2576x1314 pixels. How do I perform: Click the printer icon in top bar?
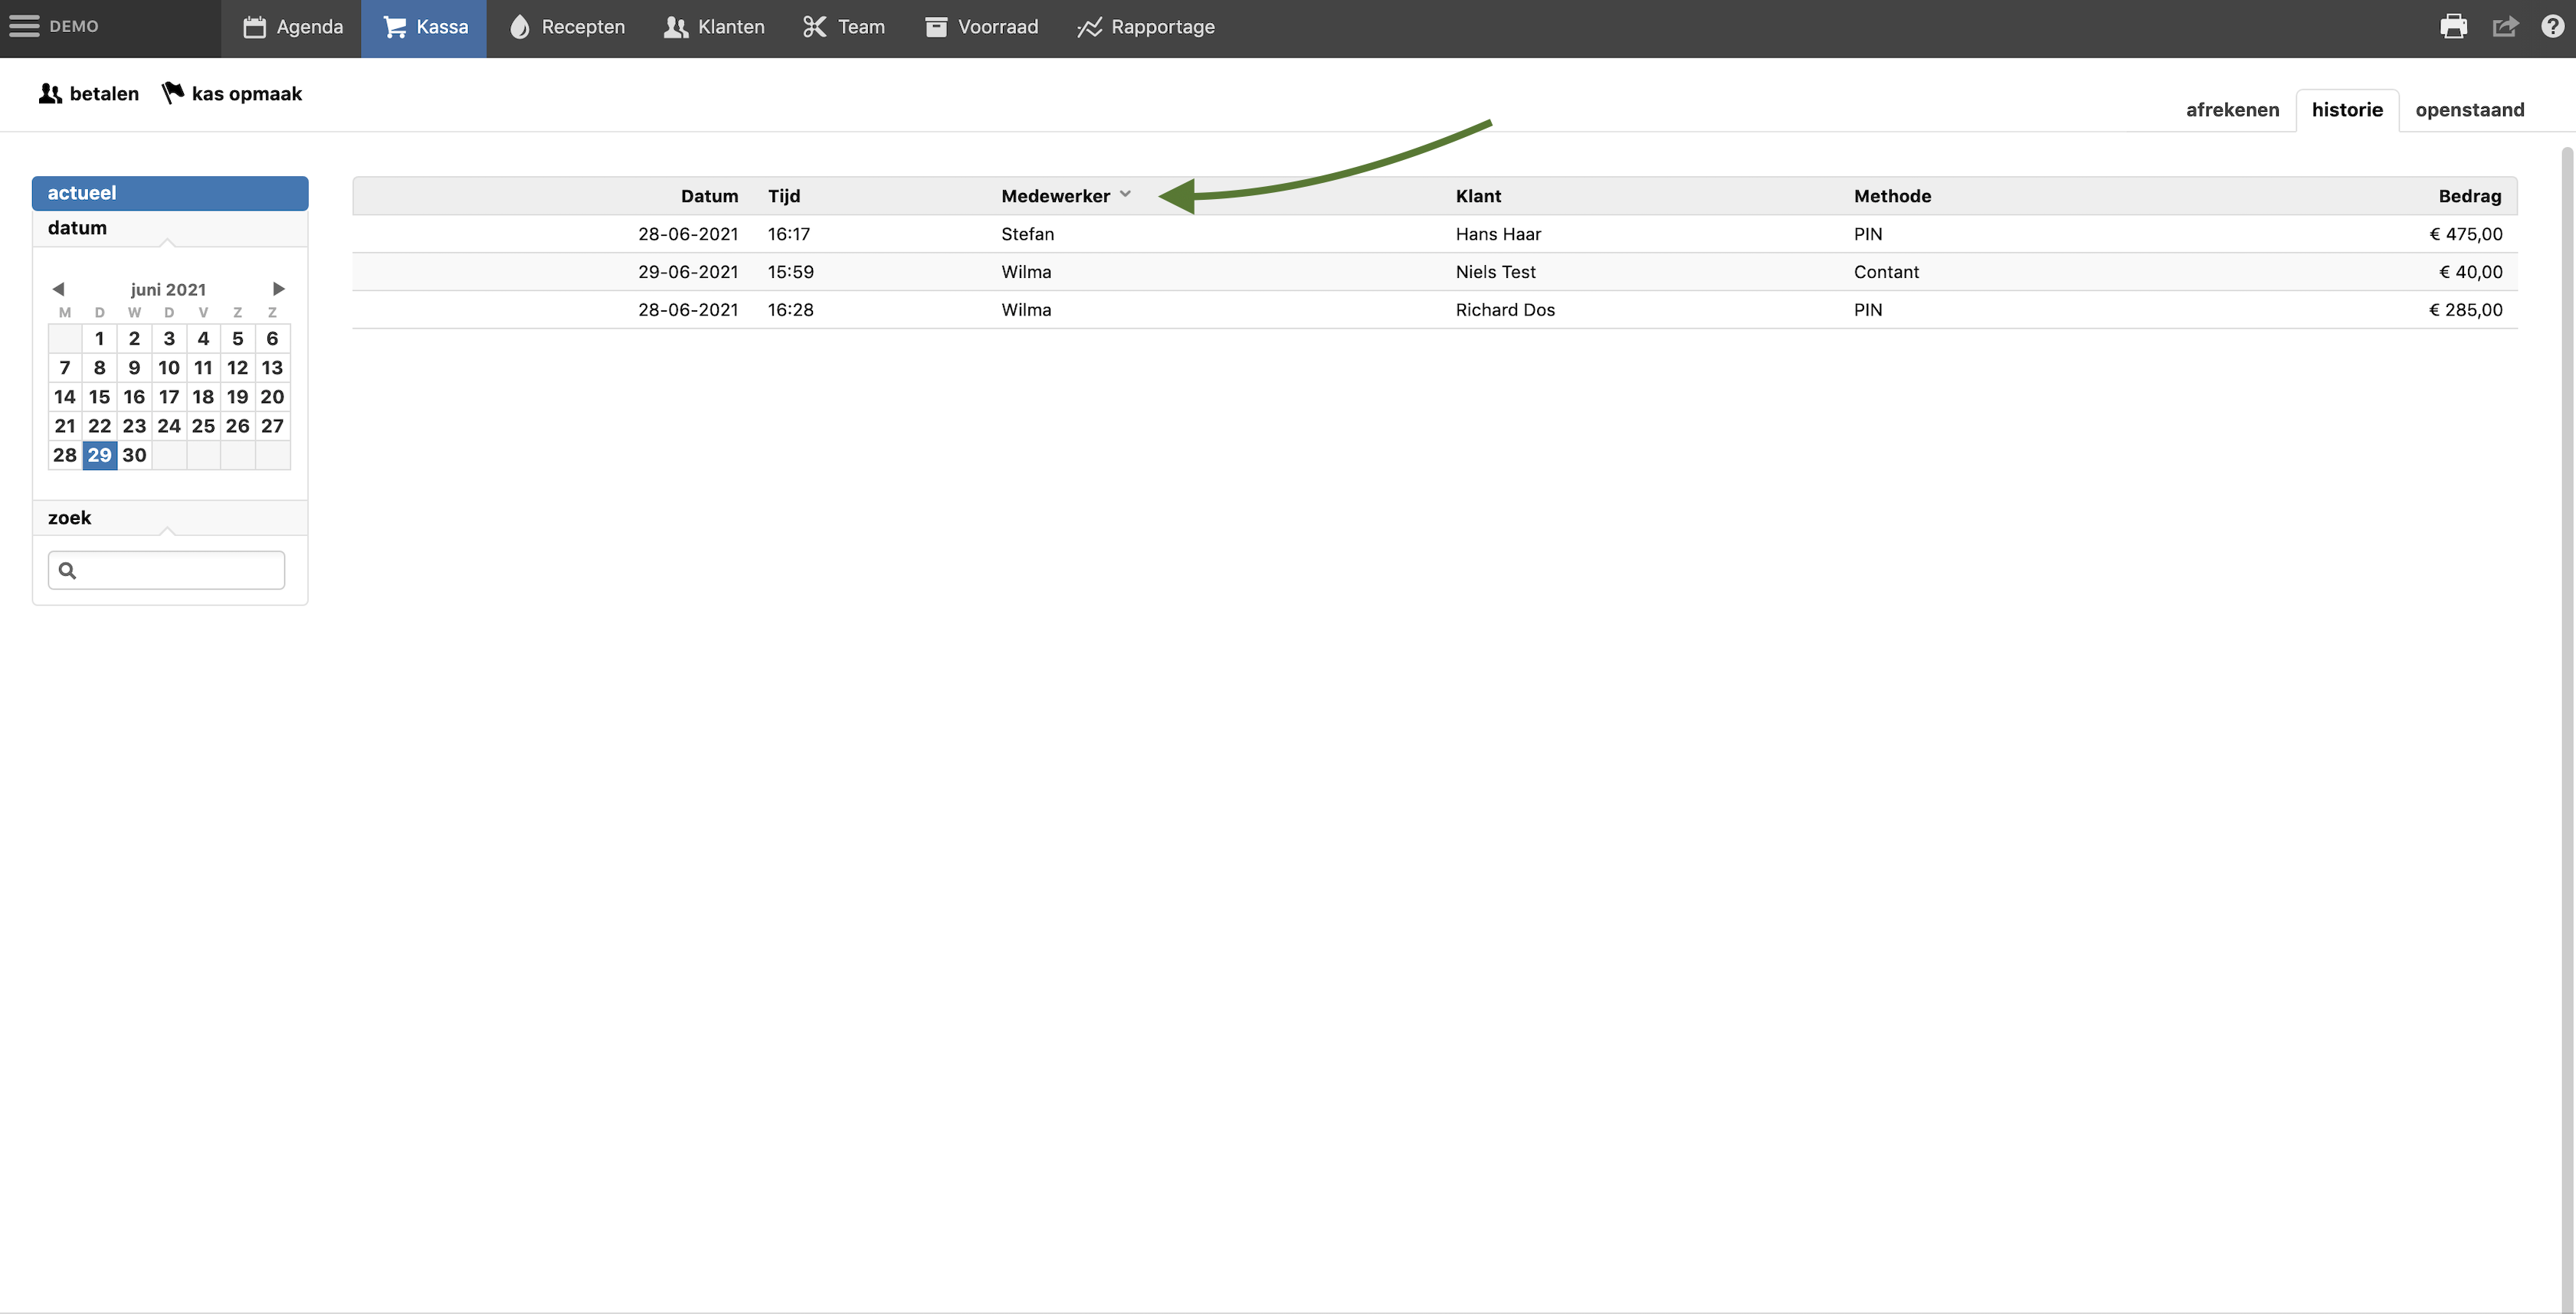2453,27
